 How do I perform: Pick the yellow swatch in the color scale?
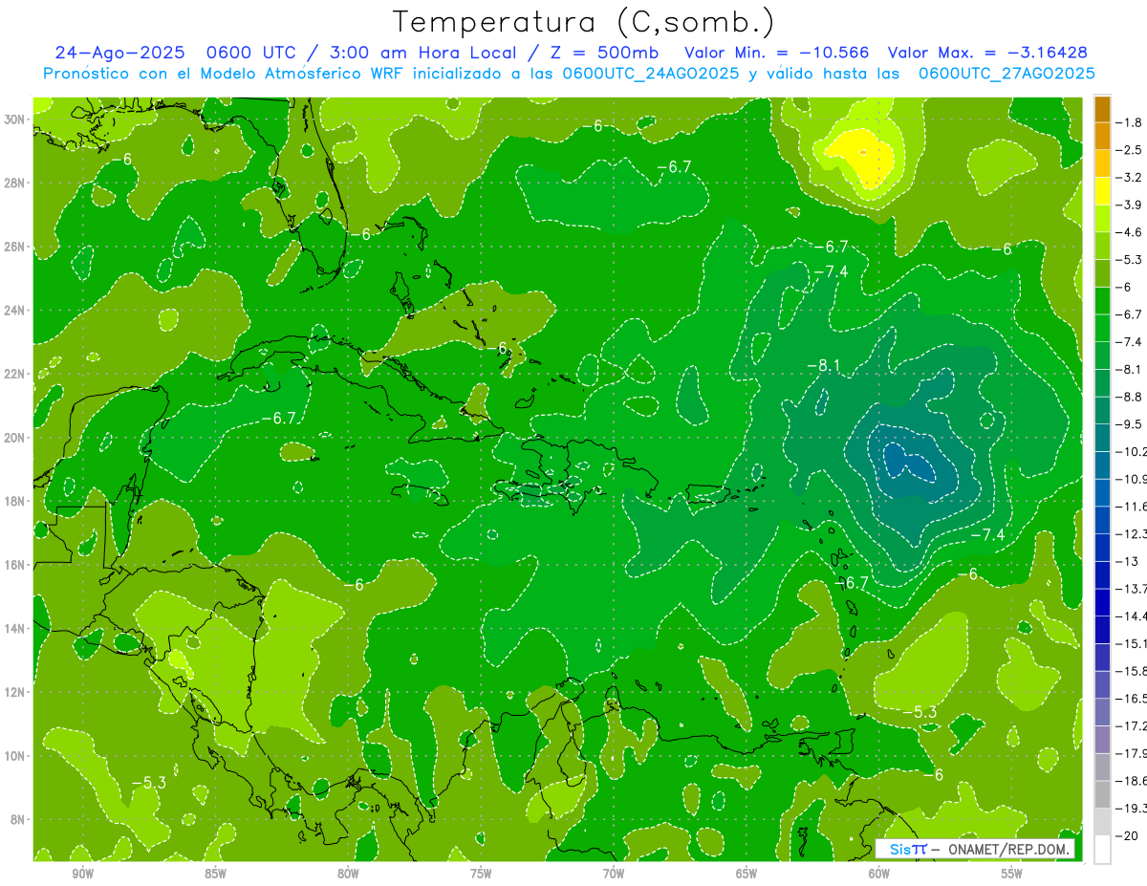pos(1102,191)
